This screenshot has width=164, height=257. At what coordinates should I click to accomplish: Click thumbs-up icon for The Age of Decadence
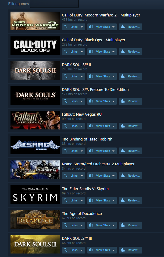click(123, 225)
